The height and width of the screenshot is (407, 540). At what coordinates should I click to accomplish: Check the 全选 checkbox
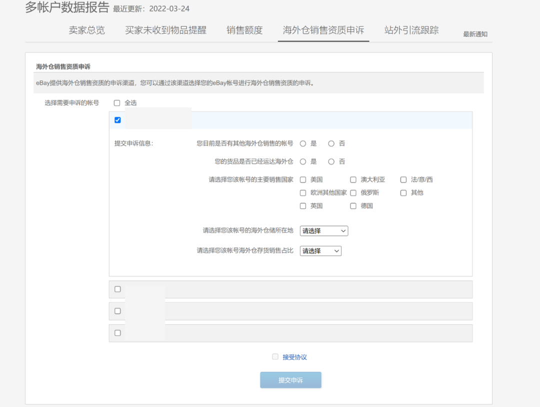pyautogui.click(x=117, y=103)
